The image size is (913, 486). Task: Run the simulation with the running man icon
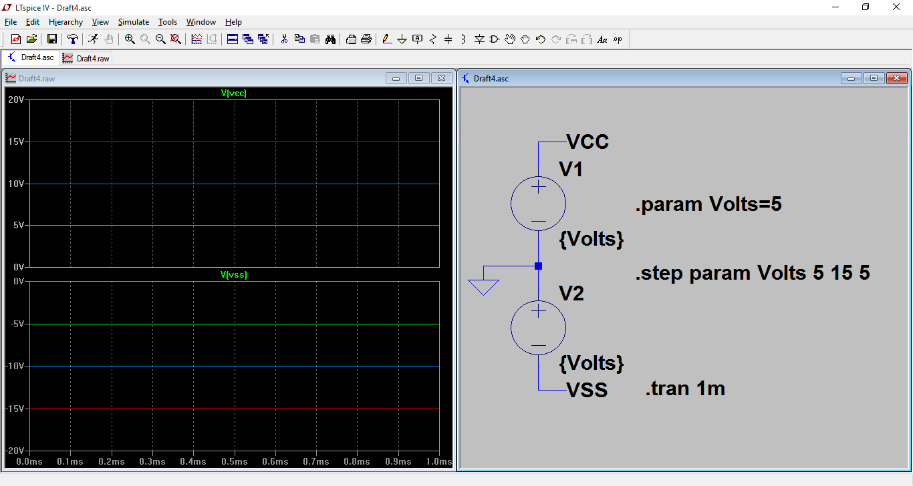93,39
